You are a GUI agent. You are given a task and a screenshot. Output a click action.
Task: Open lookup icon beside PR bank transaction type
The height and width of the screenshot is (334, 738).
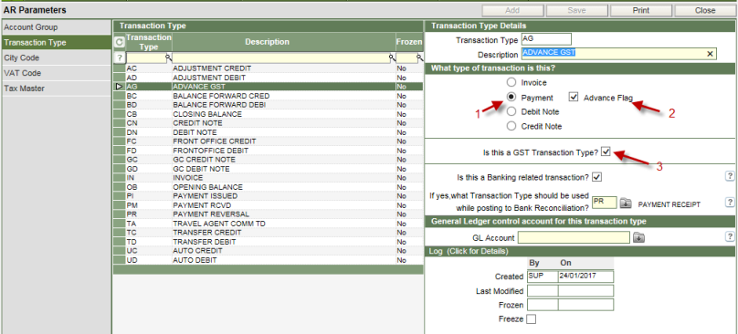coord(625,204)
